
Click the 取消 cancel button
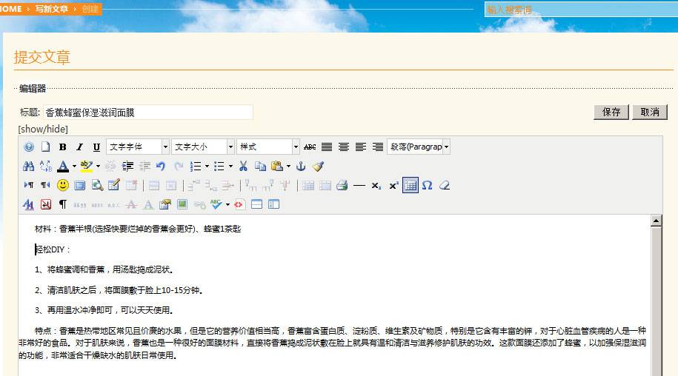pyautogui.click(x=650, y=113)
